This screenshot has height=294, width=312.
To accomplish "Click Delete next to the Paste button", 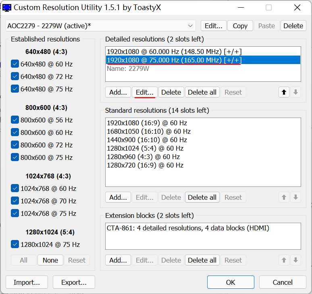I will pos(293,26).
